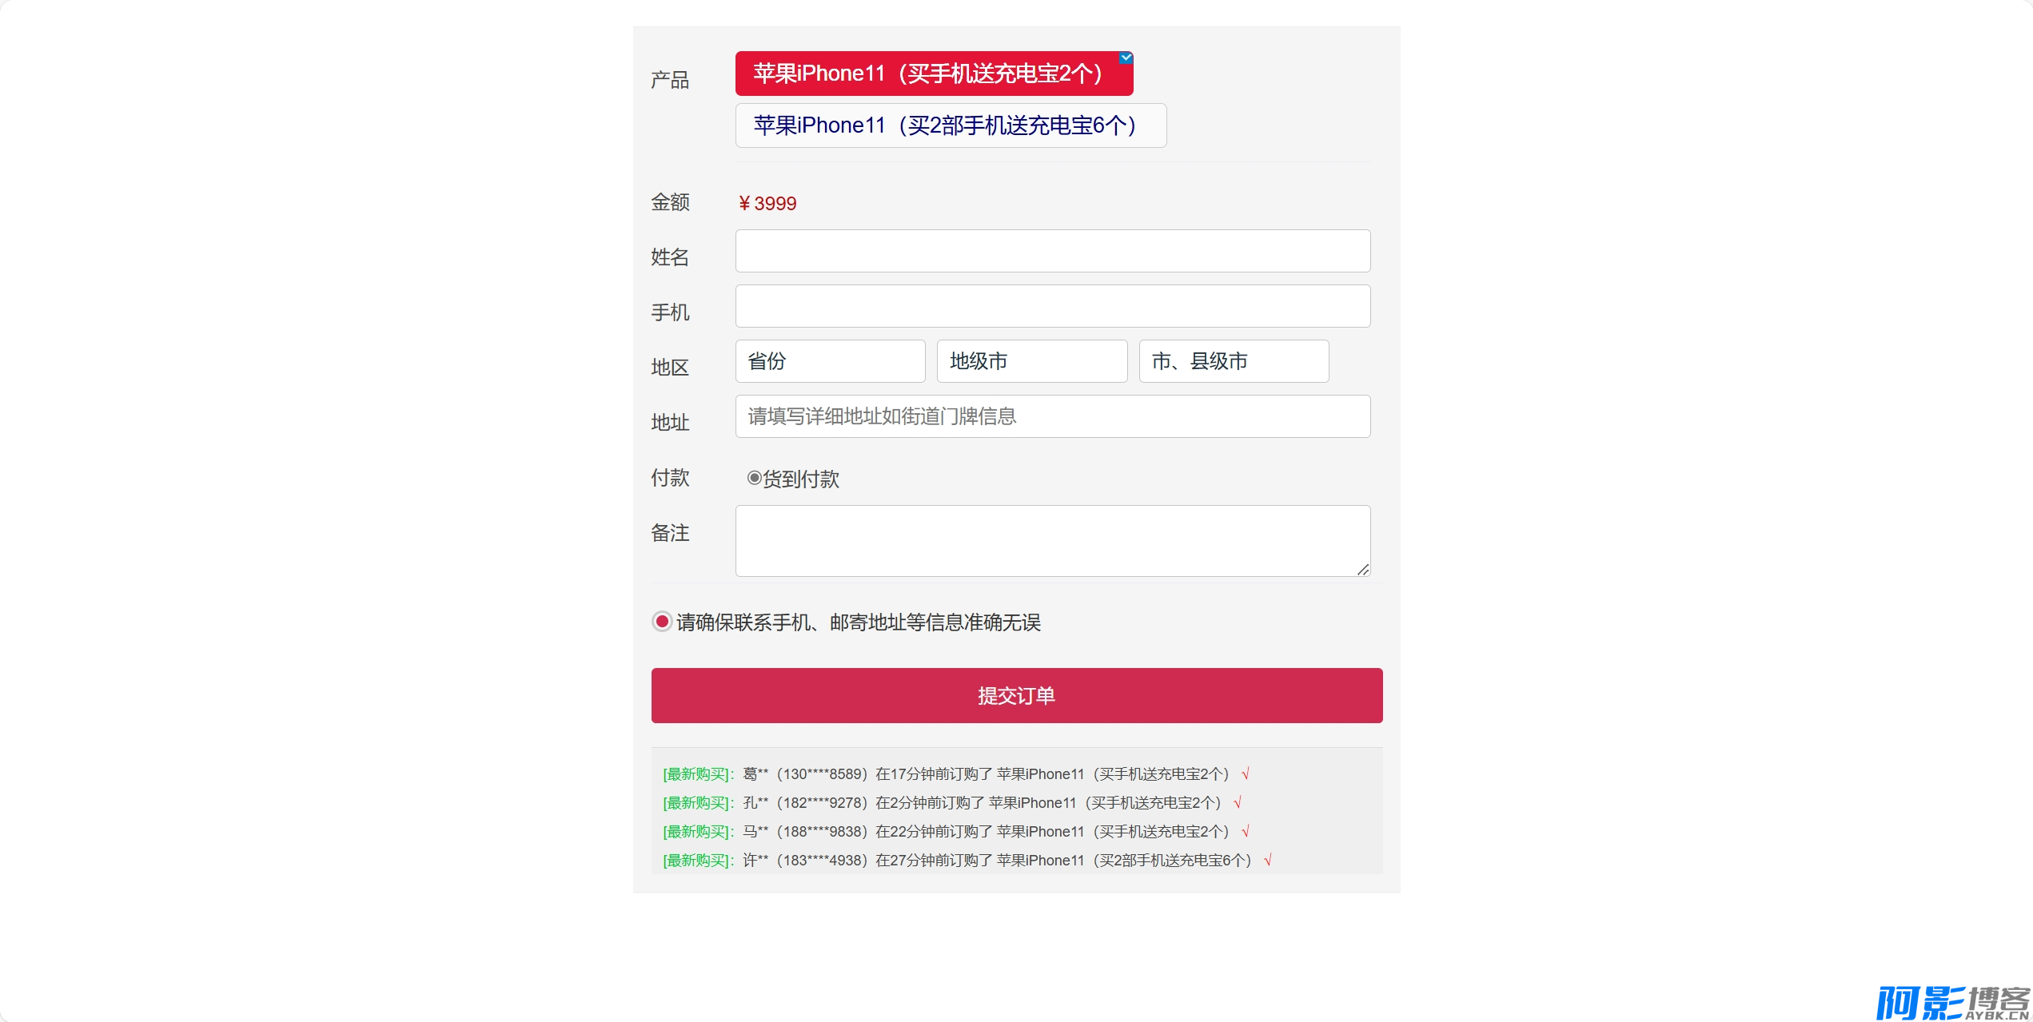Open the 地级市 city dropdown
The height and width of the screenshot is (1022, 2033).
coord(1032,361)
